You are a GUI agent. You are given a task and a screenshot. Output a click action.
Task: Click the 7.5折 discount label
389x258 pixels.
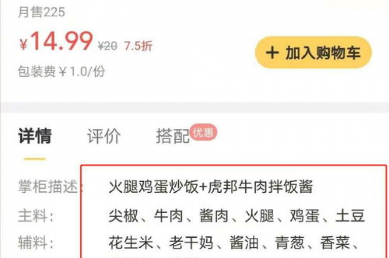tap(138, 46)
